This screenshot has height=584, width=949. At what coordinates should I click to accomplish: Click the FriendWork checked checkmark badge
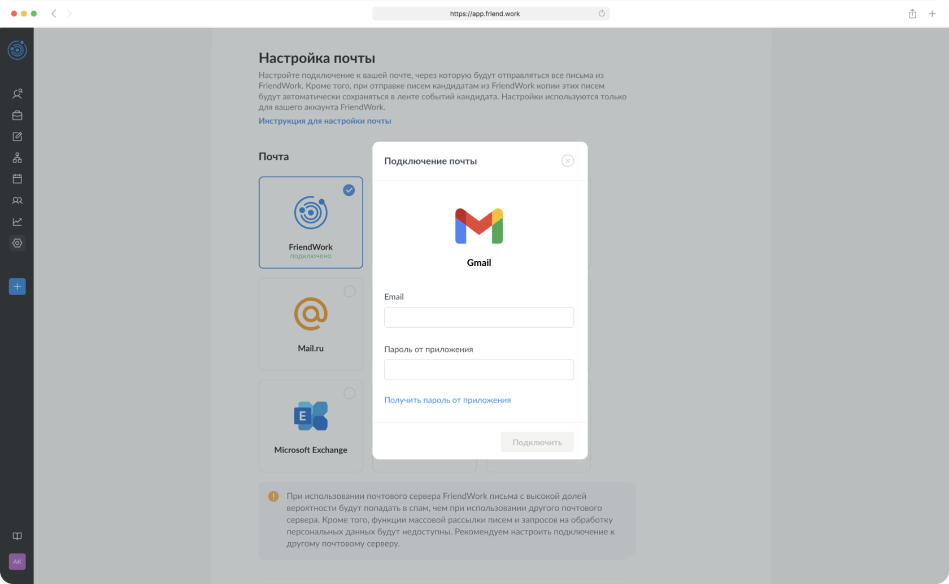349,190
